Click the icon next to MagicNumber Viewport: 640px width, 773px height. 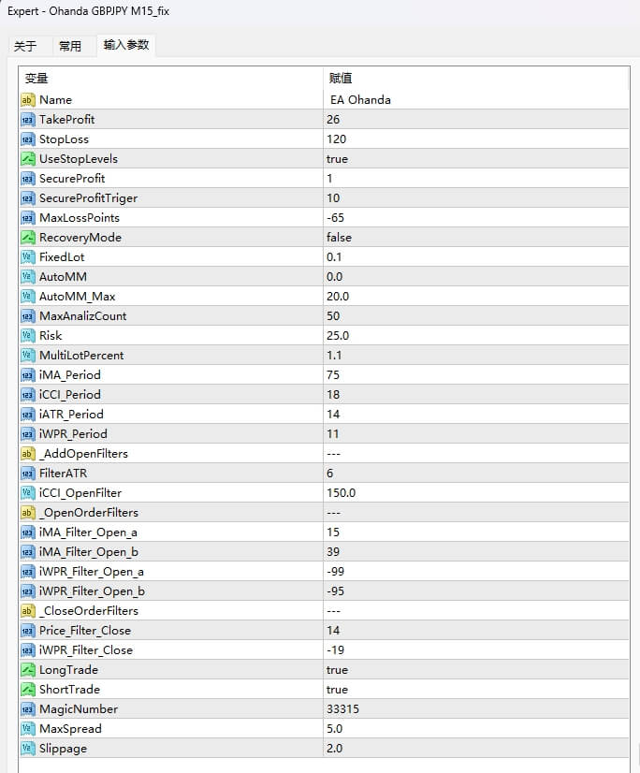(27, 709)
